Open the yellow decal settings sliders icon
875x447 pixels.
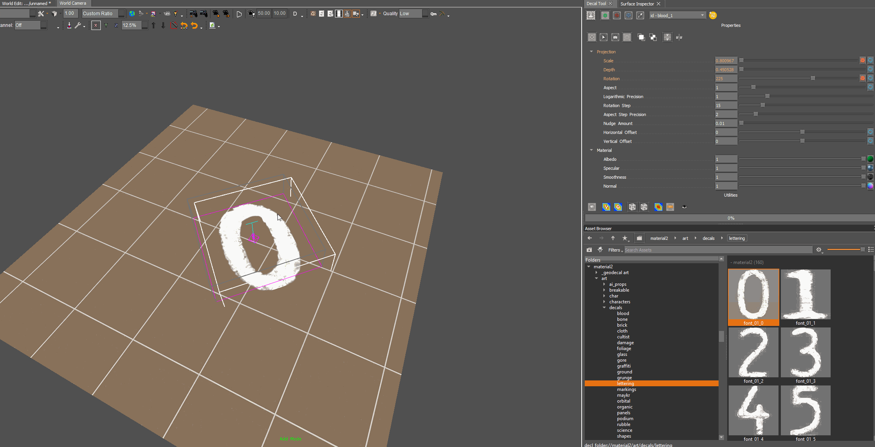pyautogui.click(x=713, y=15)
